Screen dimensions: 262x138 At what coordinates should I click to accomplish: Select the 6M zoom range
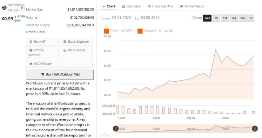[x=242, y=18]
